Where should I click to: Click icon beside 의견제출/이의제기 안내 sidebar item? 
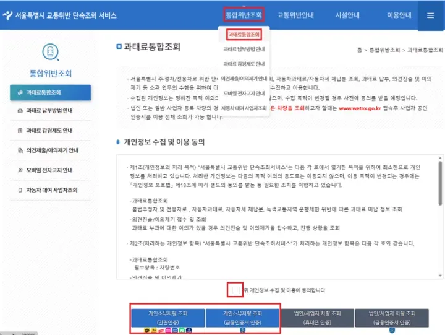[x=20, y=150]
